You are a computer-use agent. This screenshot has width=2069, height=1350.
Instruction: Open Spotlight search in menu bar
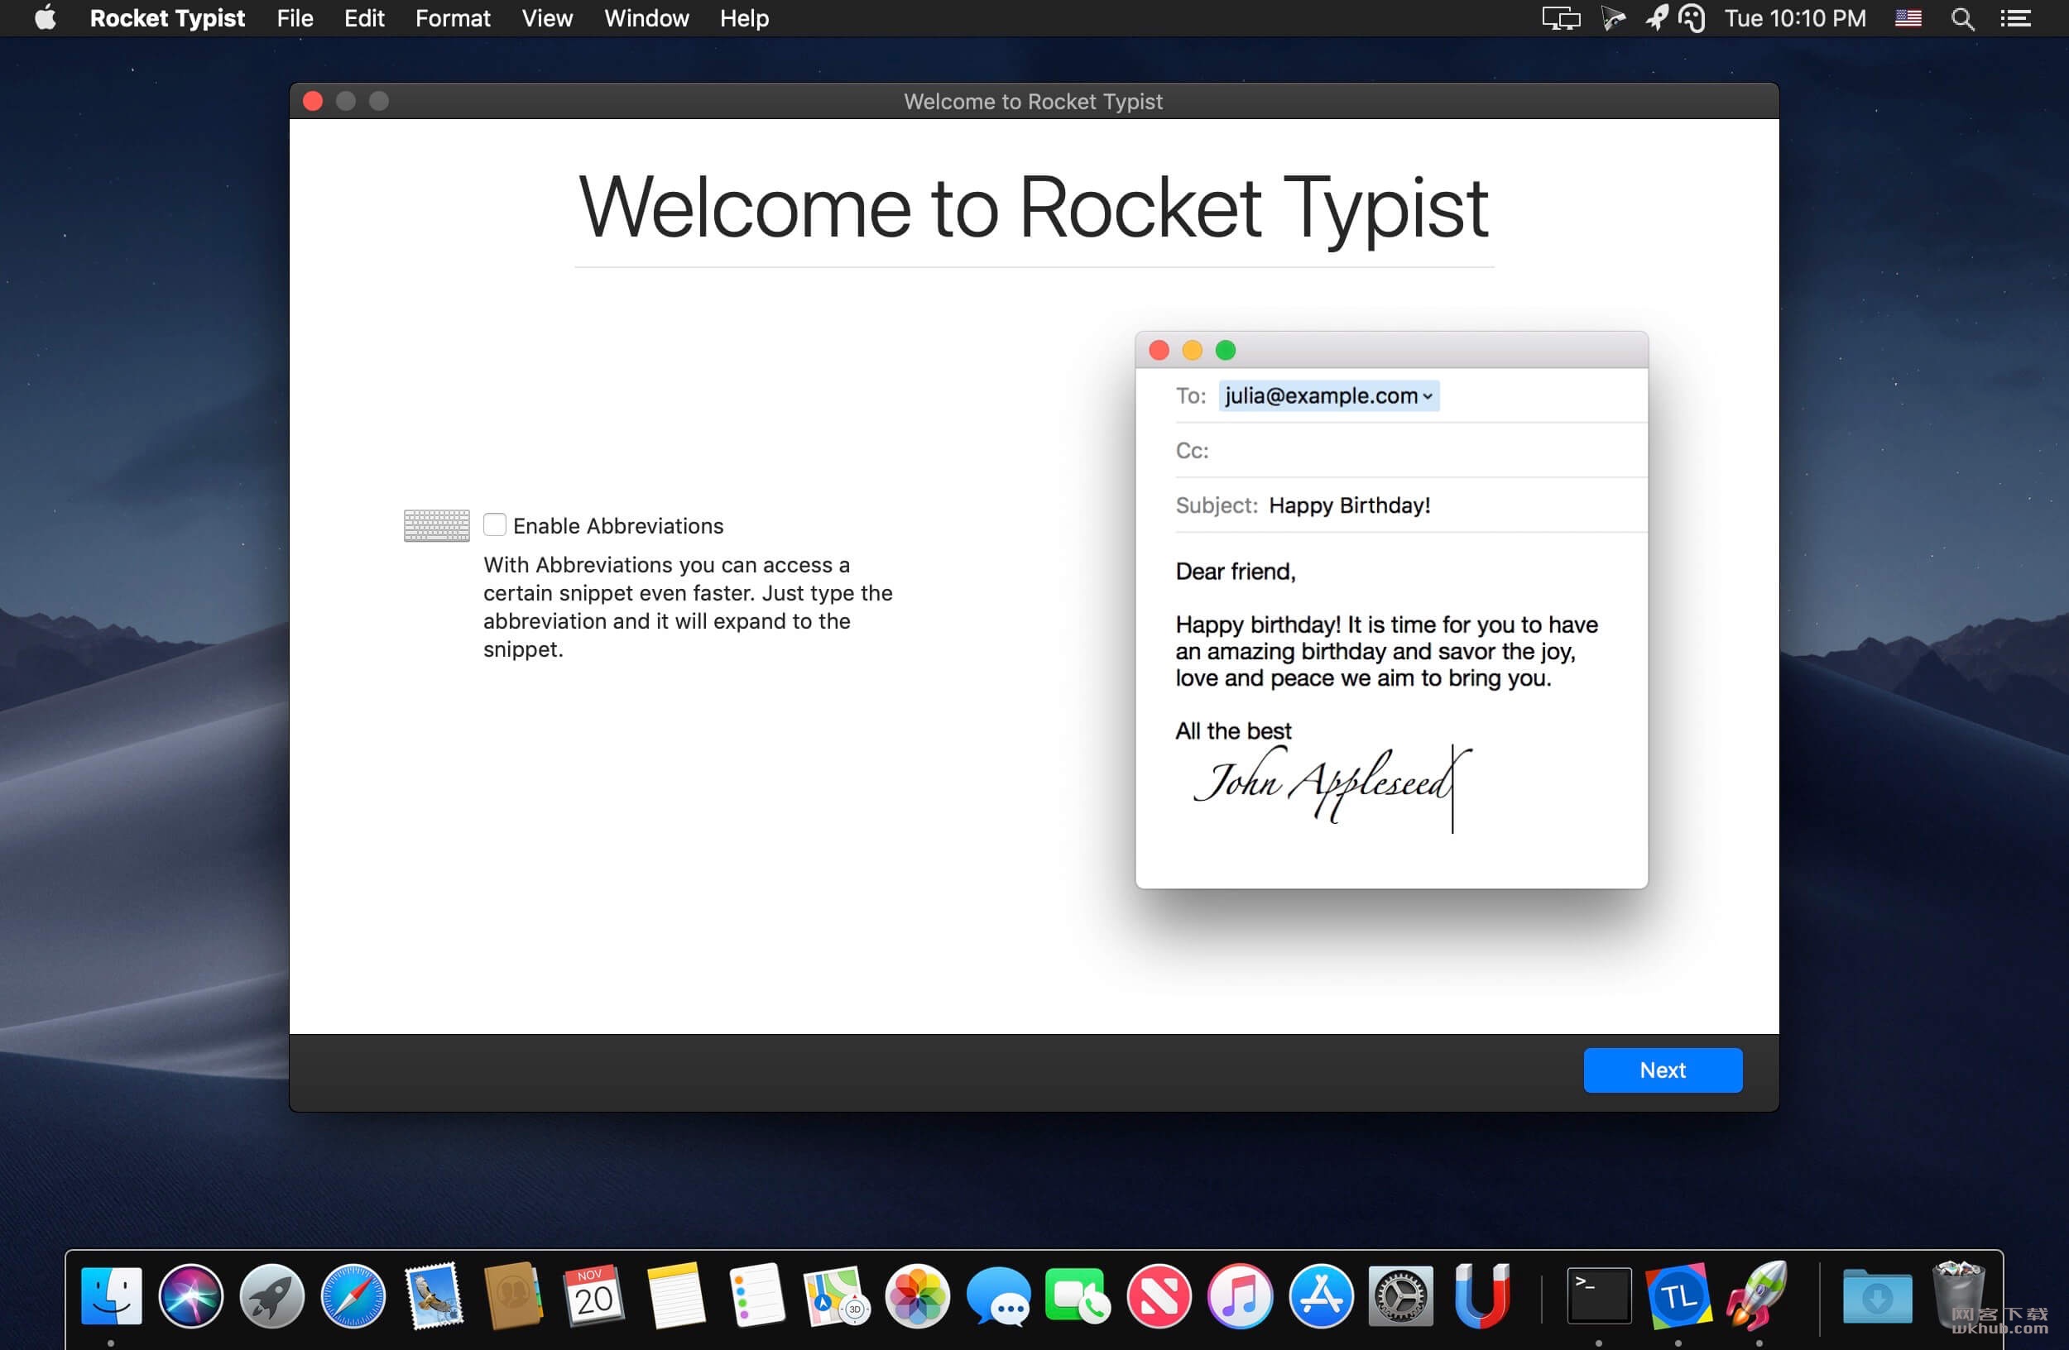click(x=1962, y=18)
